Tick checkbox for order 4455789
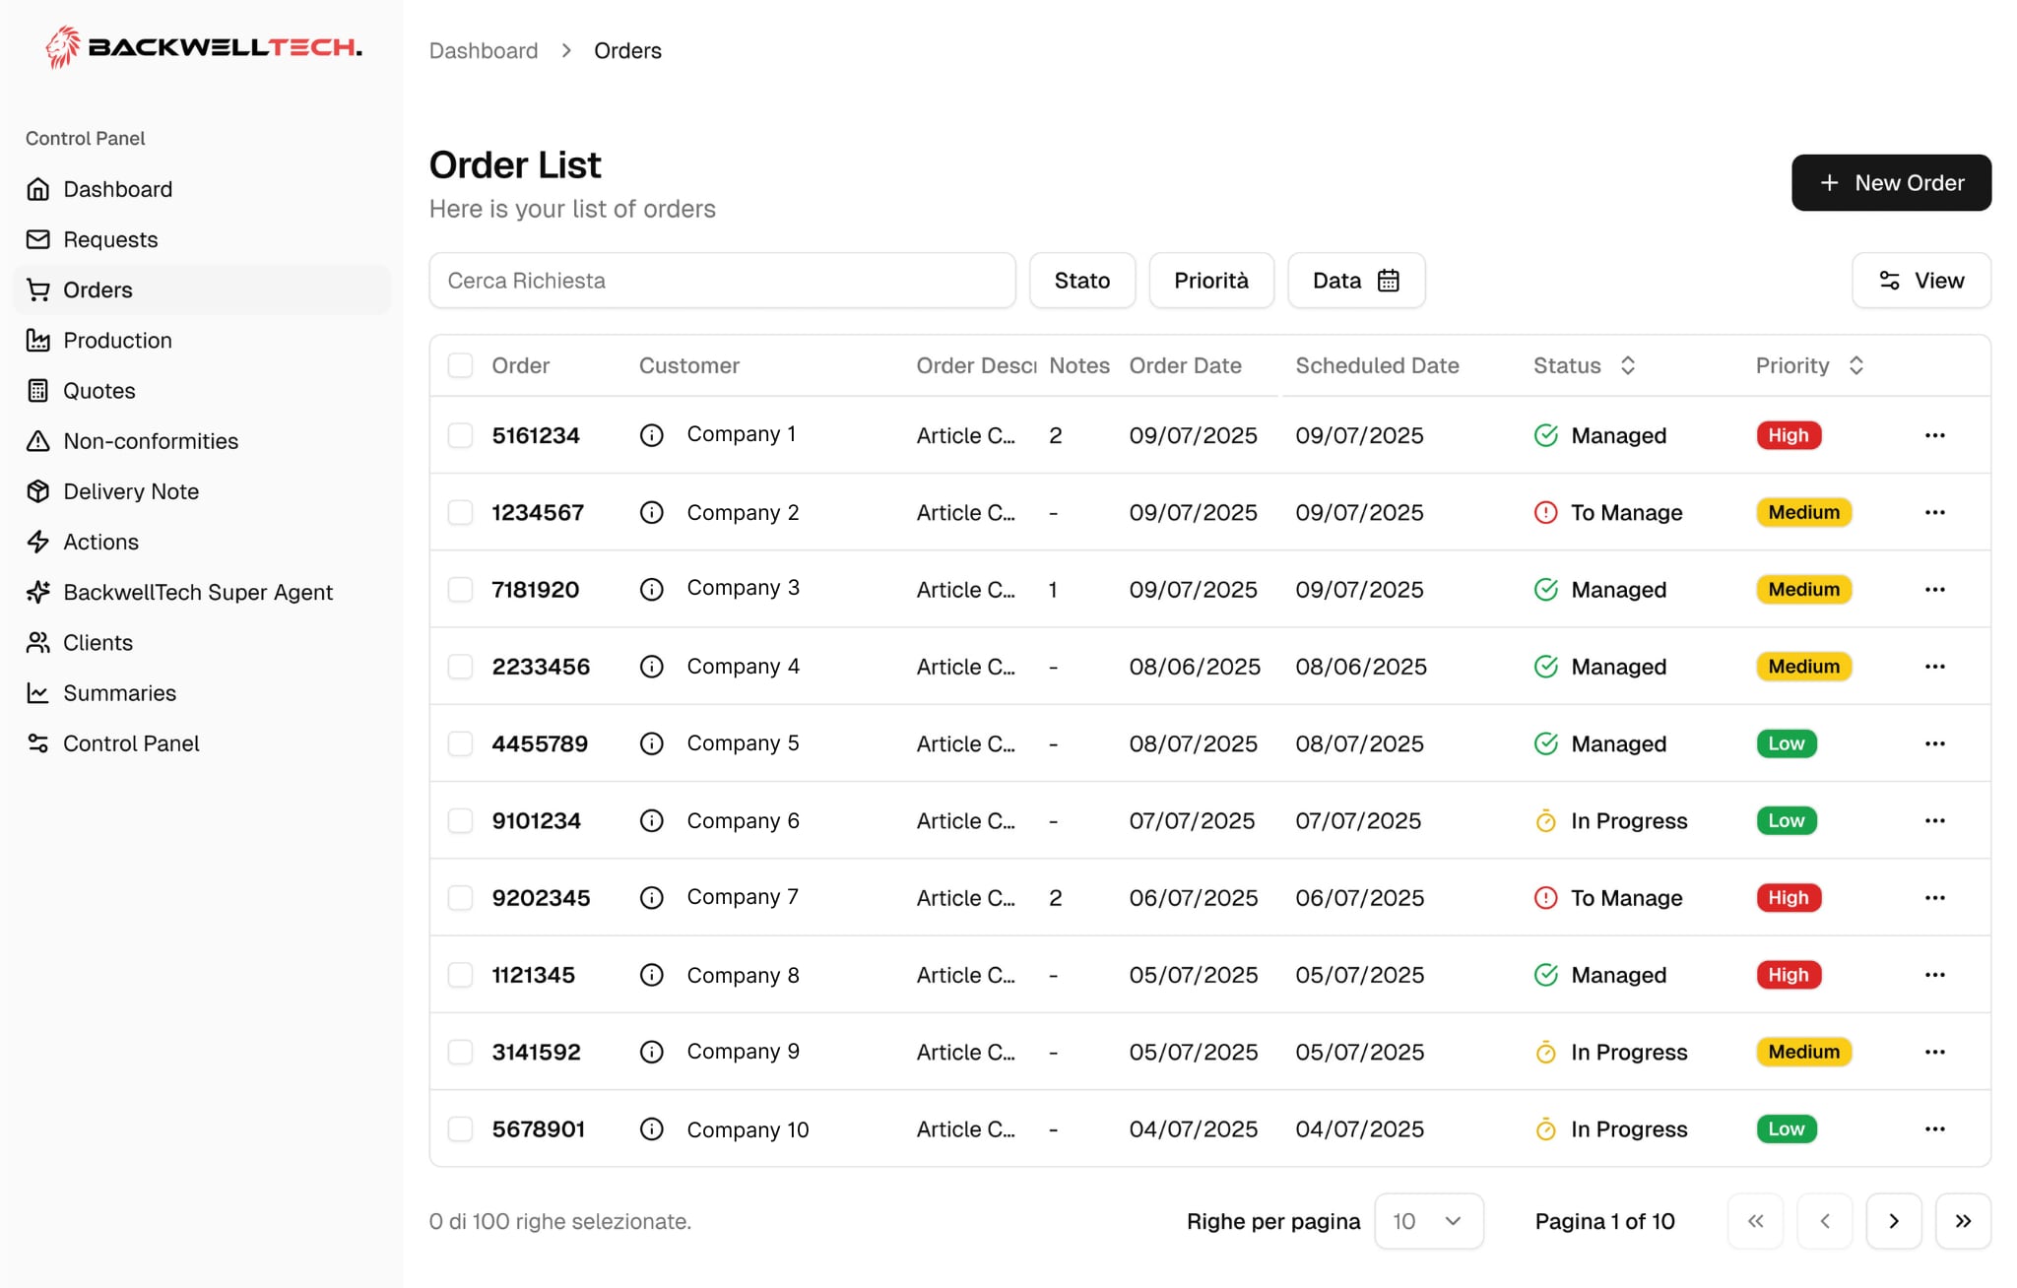The width and height of the screenshot is (2017, 1288). [460, 743]
